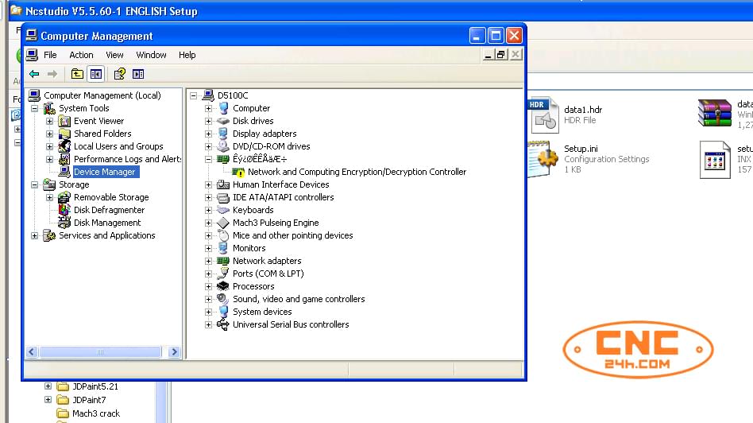The width and height of the screenshot is (753, 423).
Task: Expand the Services and Applications node
Action: tap(35, 235)
